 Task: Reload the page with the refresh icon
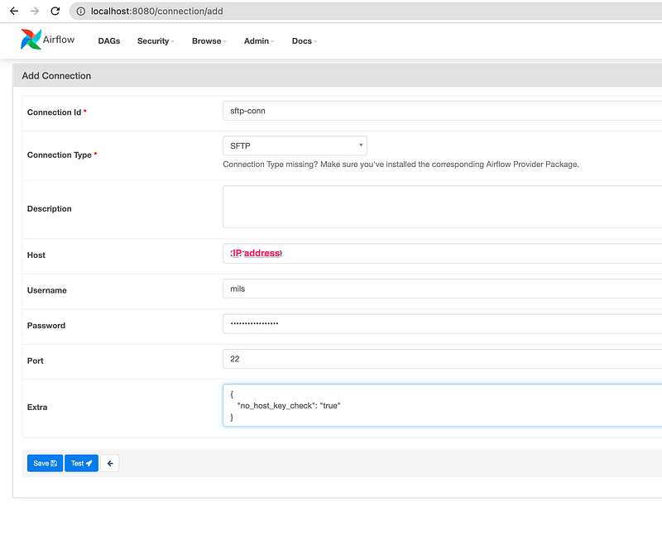coord(55,12)
